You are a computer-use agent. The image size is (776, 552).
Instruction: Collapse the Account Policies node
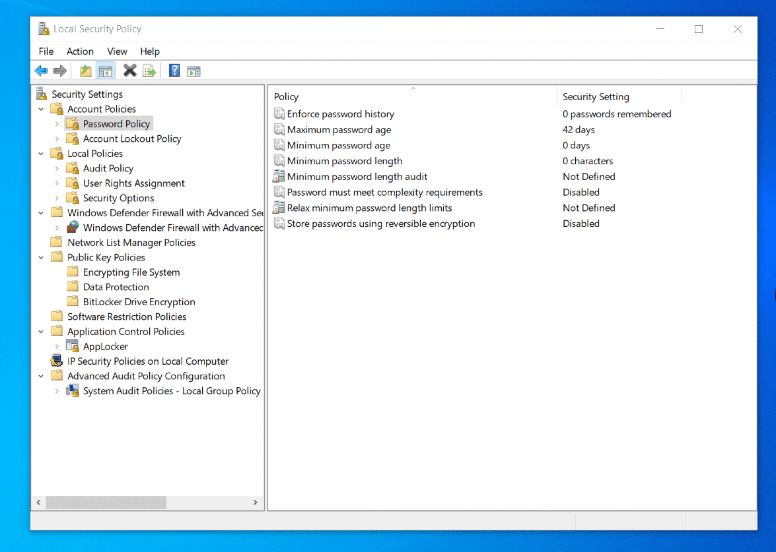[41, 109]
